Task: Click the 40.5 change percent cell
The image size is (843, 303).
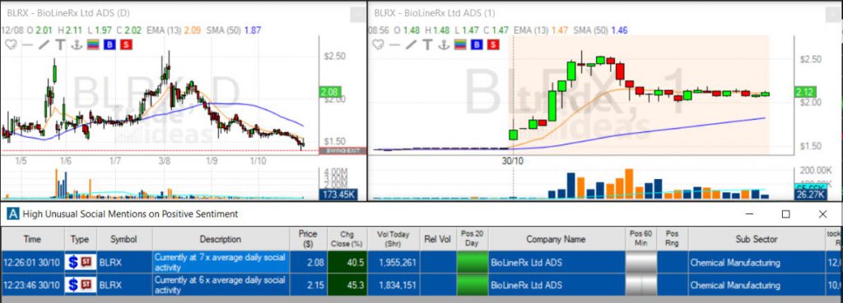Action: coord(347,262)
